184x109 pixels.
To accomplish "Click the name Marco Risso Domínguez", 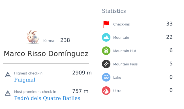I will (46, 54).
